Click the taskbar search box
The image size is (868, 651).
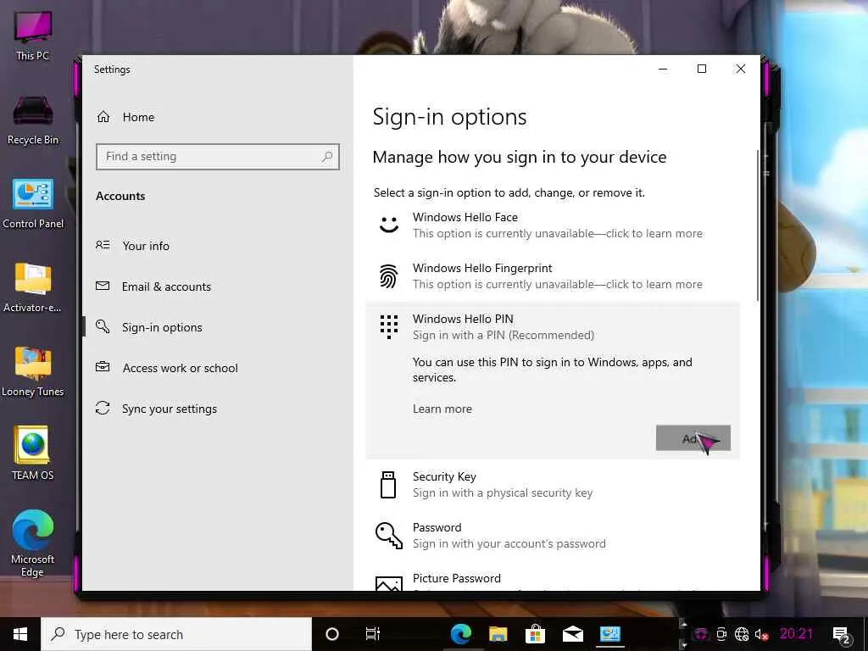[x=176, y=634]
